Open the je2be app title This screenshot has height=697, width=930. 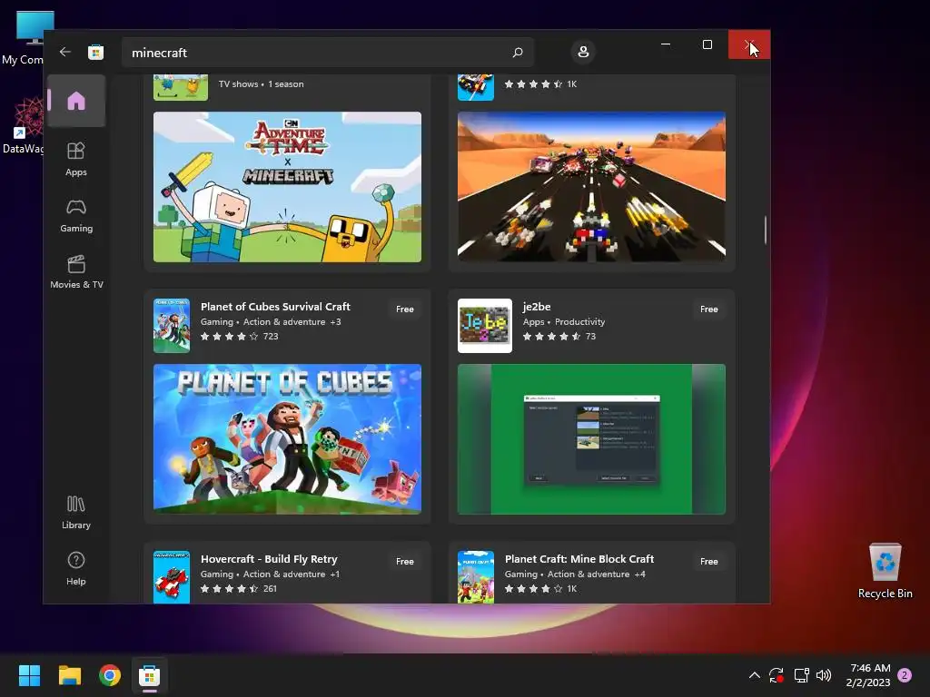click(x=537, y=307)
